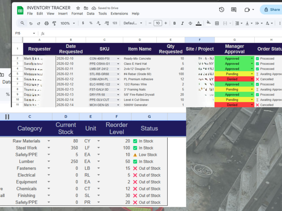The height and width of the screenshot is (211, 282).
Task: Increase decimal places
Action: 107,23
